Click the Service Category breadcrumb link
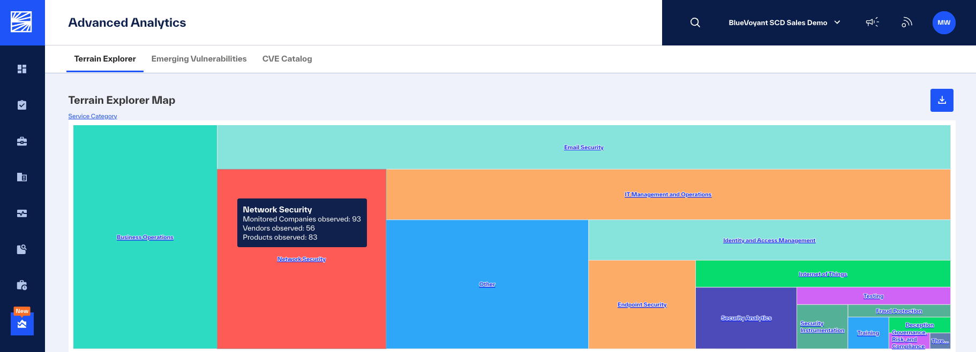The width and height of the screenshot is (976, 352). click(x=93, y=116)
